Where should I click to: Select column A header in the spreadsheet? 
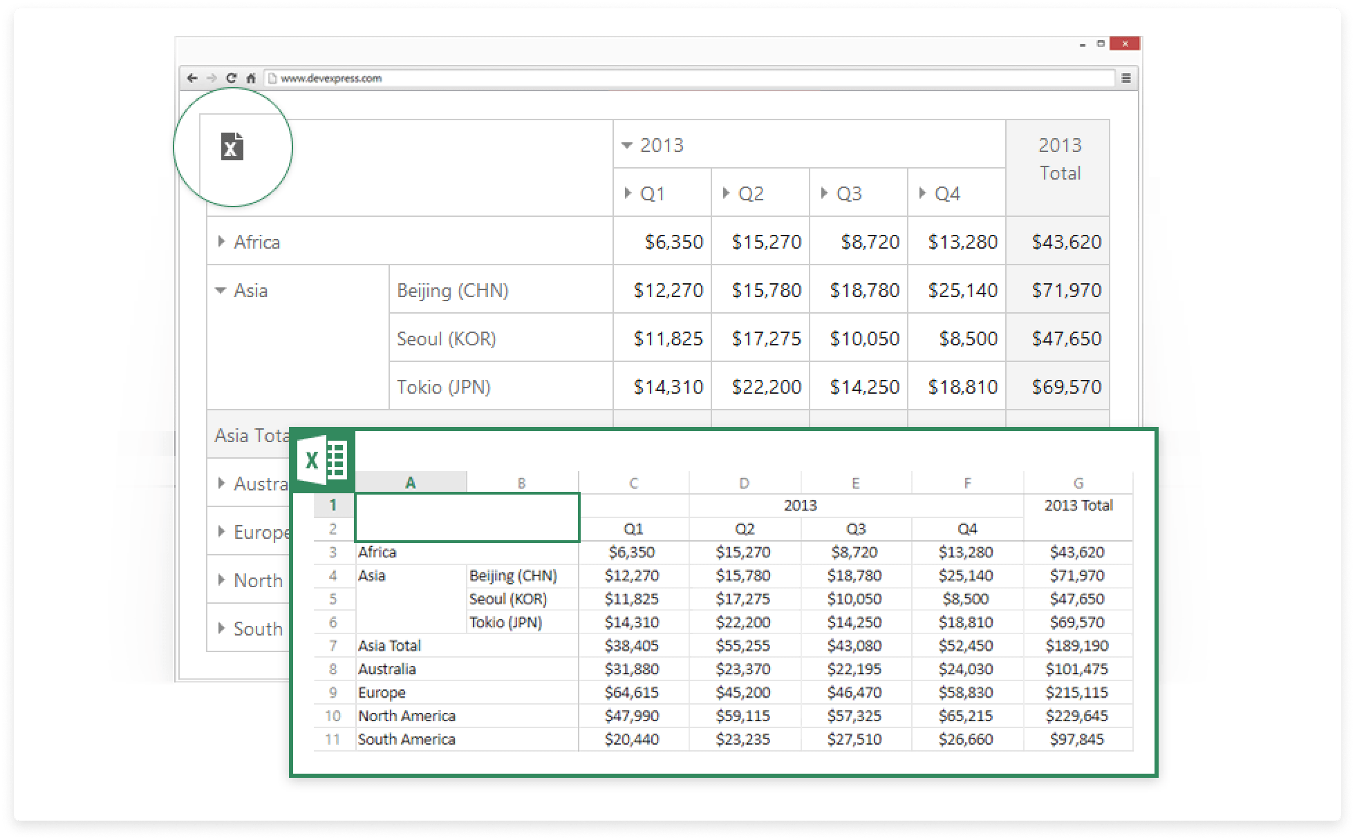click(x=411, y=483)
